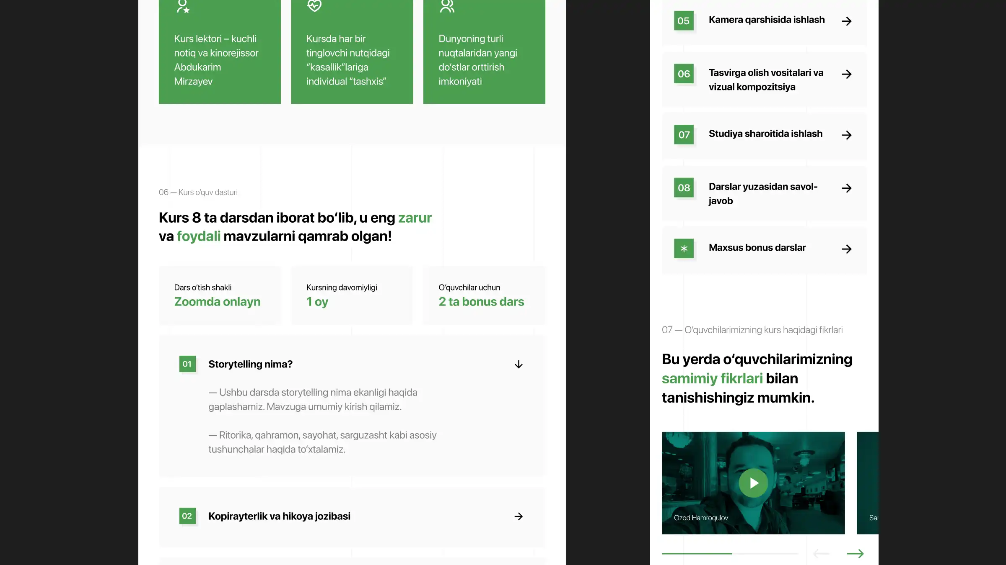Expand Kopirayterlik va hikoya jozibasi arrow
The height and width of the screenshot is (565, 1006).
pyautogui.click(x=519, y=516)
